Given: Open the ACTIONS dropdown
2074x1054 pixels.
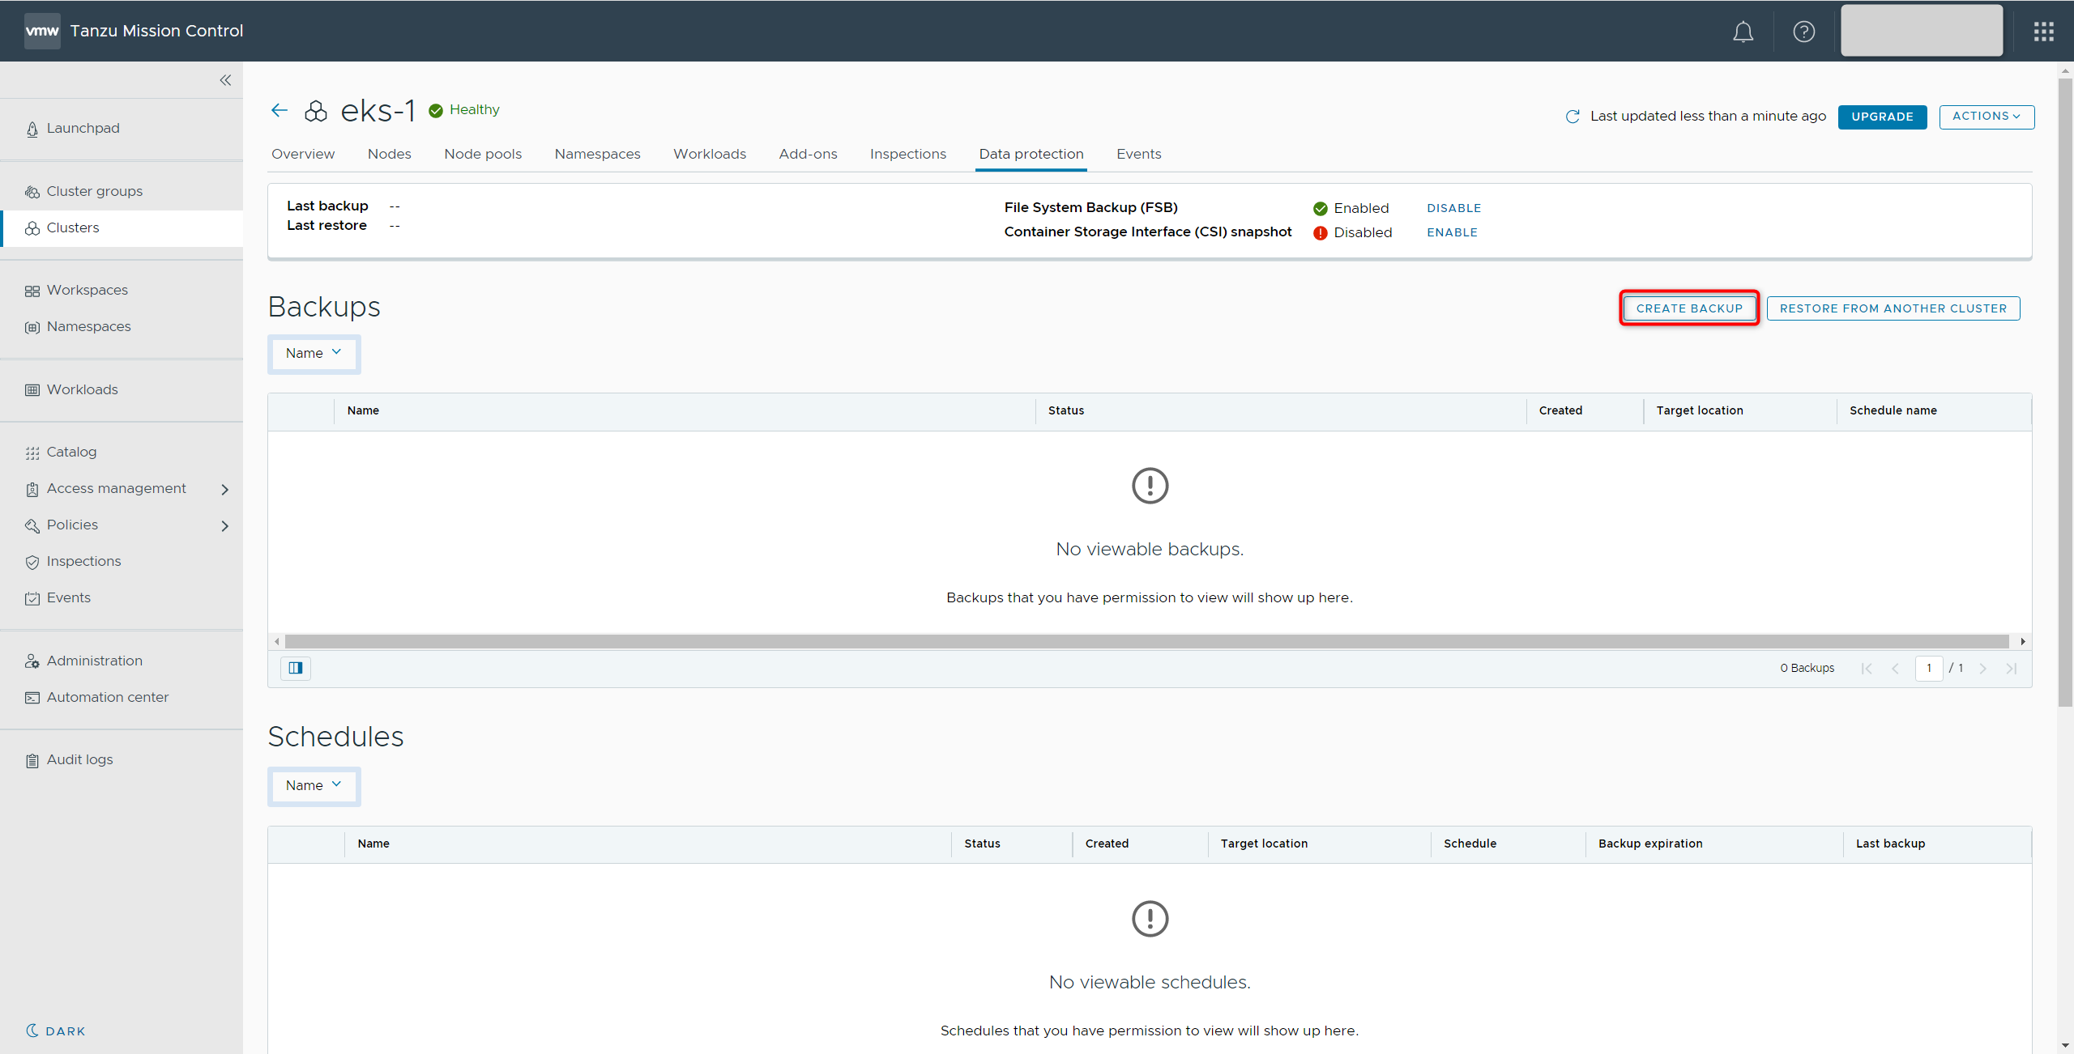Looking at the screenshot, I should tap(1986, 117).
